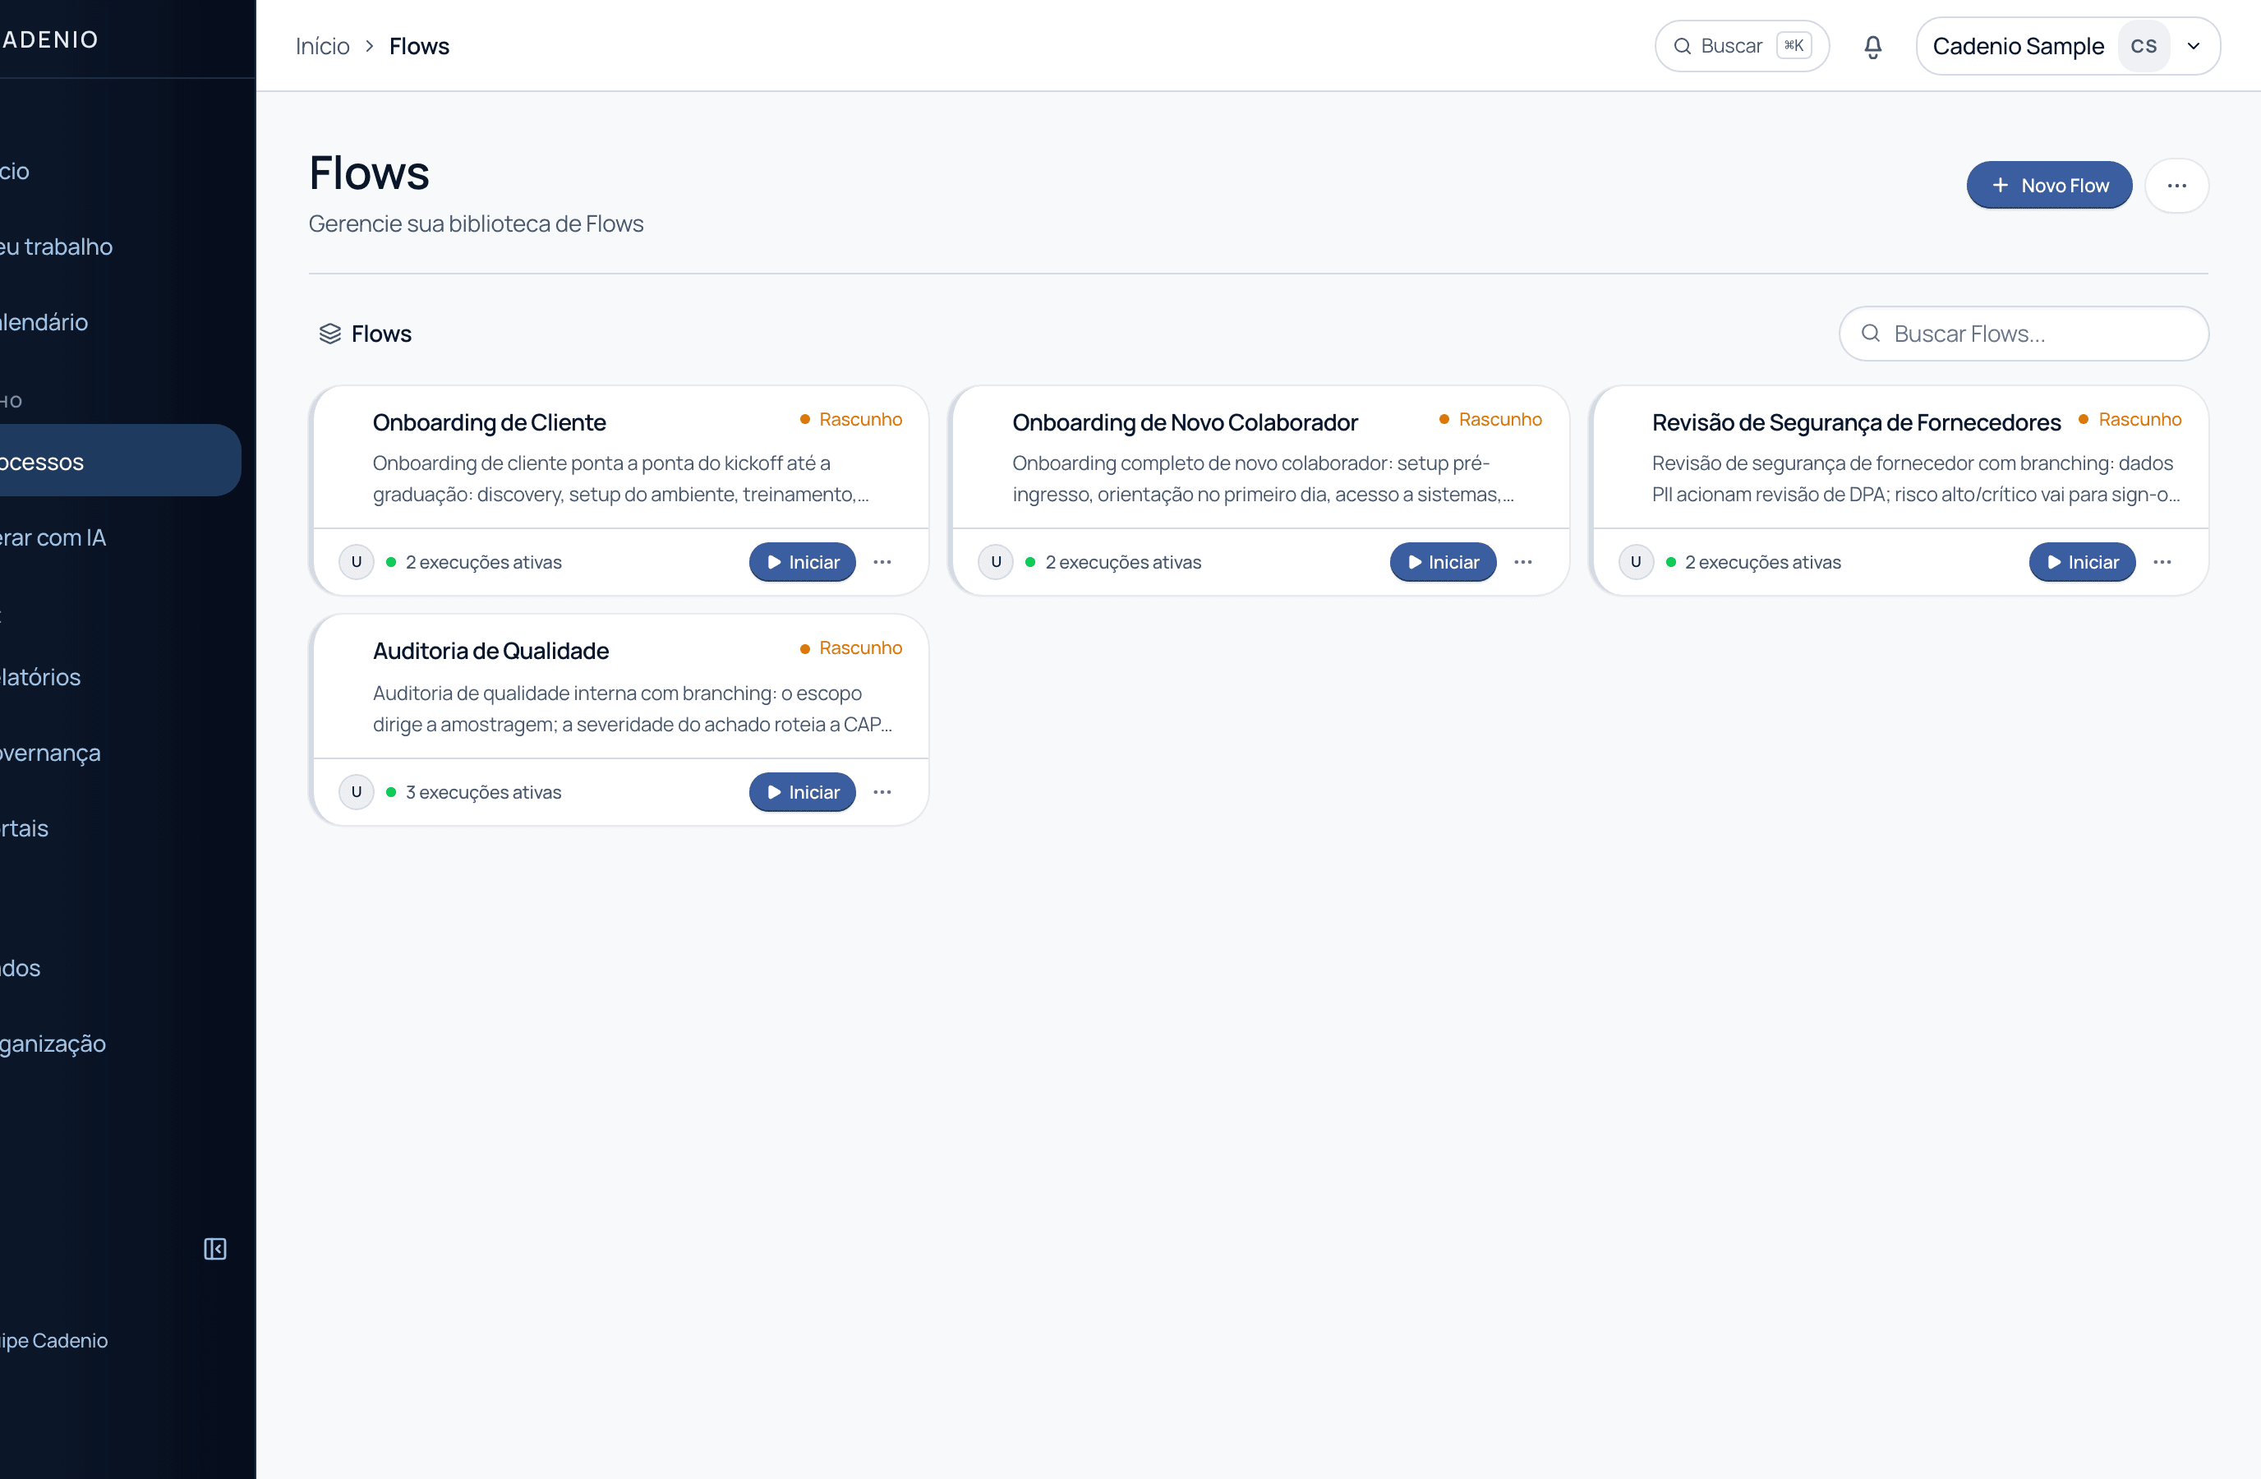Click the Flows breadcrumb item

pos(419,47)
